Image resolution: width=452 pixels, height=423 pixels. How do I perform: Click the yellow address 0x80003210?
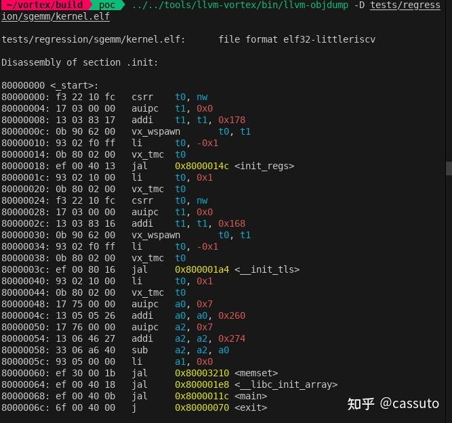point(201,373)
